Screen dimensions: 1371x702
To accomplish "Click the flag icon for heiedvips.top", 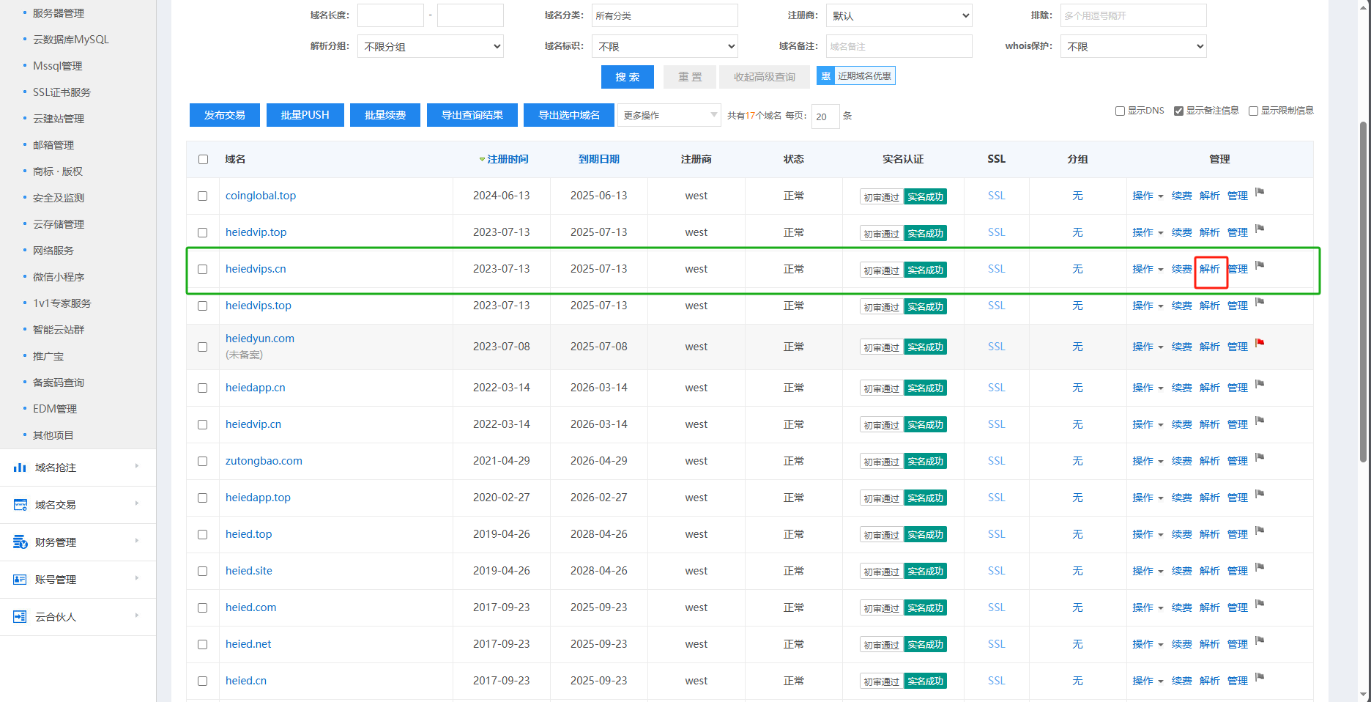I will pyautogui.click(x=1260, y=302).
